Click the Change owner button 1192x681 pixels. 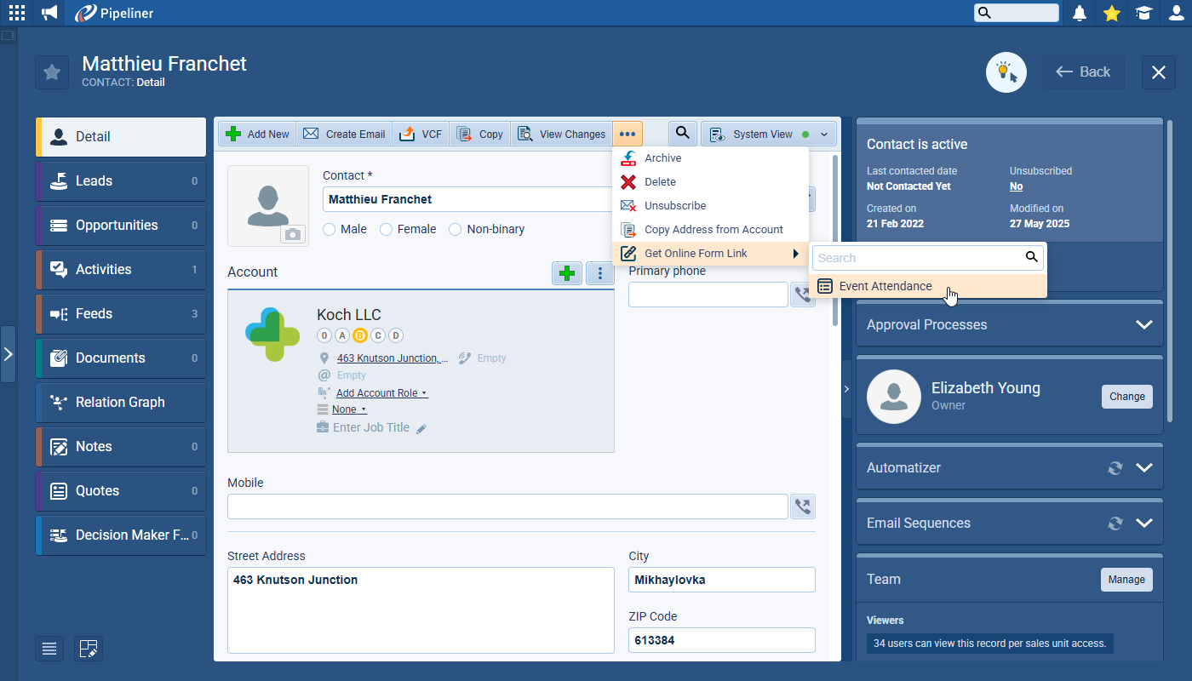pos(1126,397)
